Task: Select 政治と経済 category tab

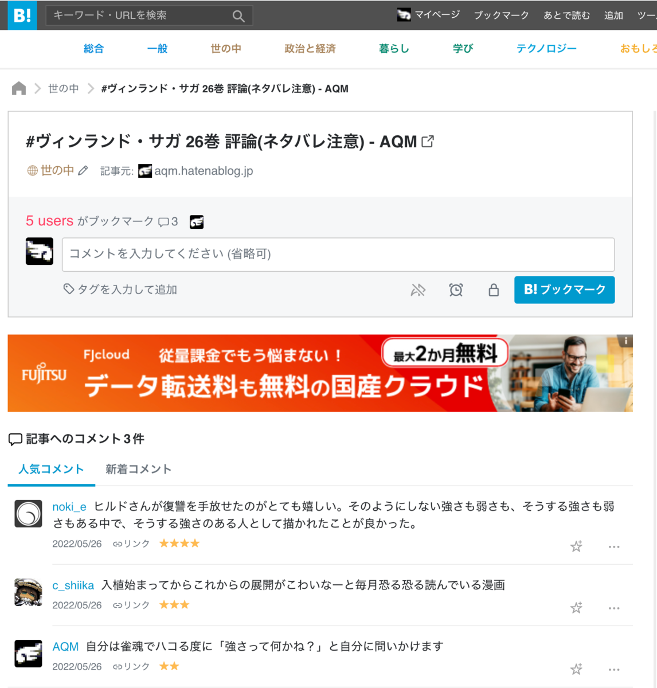Action: point(310,49)
